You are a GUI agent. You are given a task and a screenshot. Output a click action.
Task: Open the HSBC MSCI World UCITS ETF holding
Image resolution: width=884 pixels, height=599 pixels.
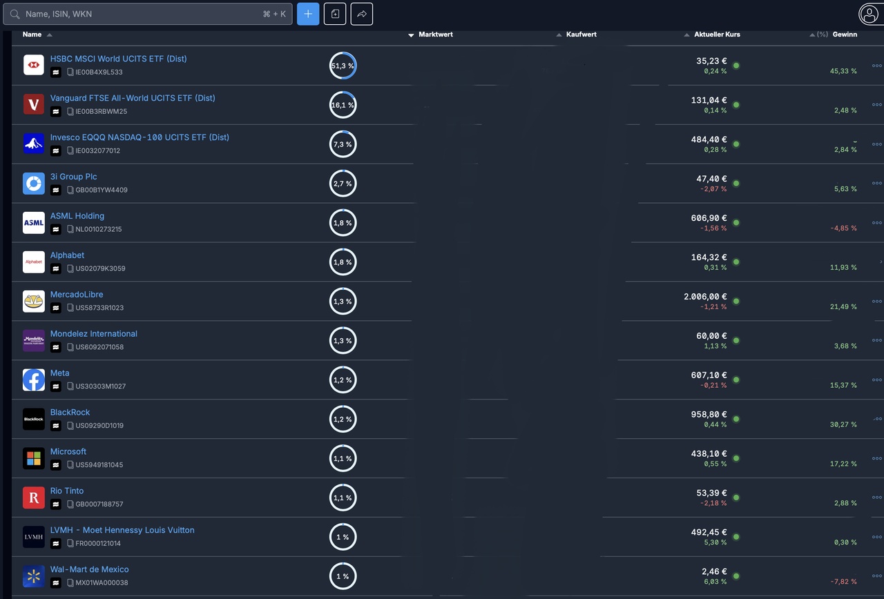pos(119,59)
